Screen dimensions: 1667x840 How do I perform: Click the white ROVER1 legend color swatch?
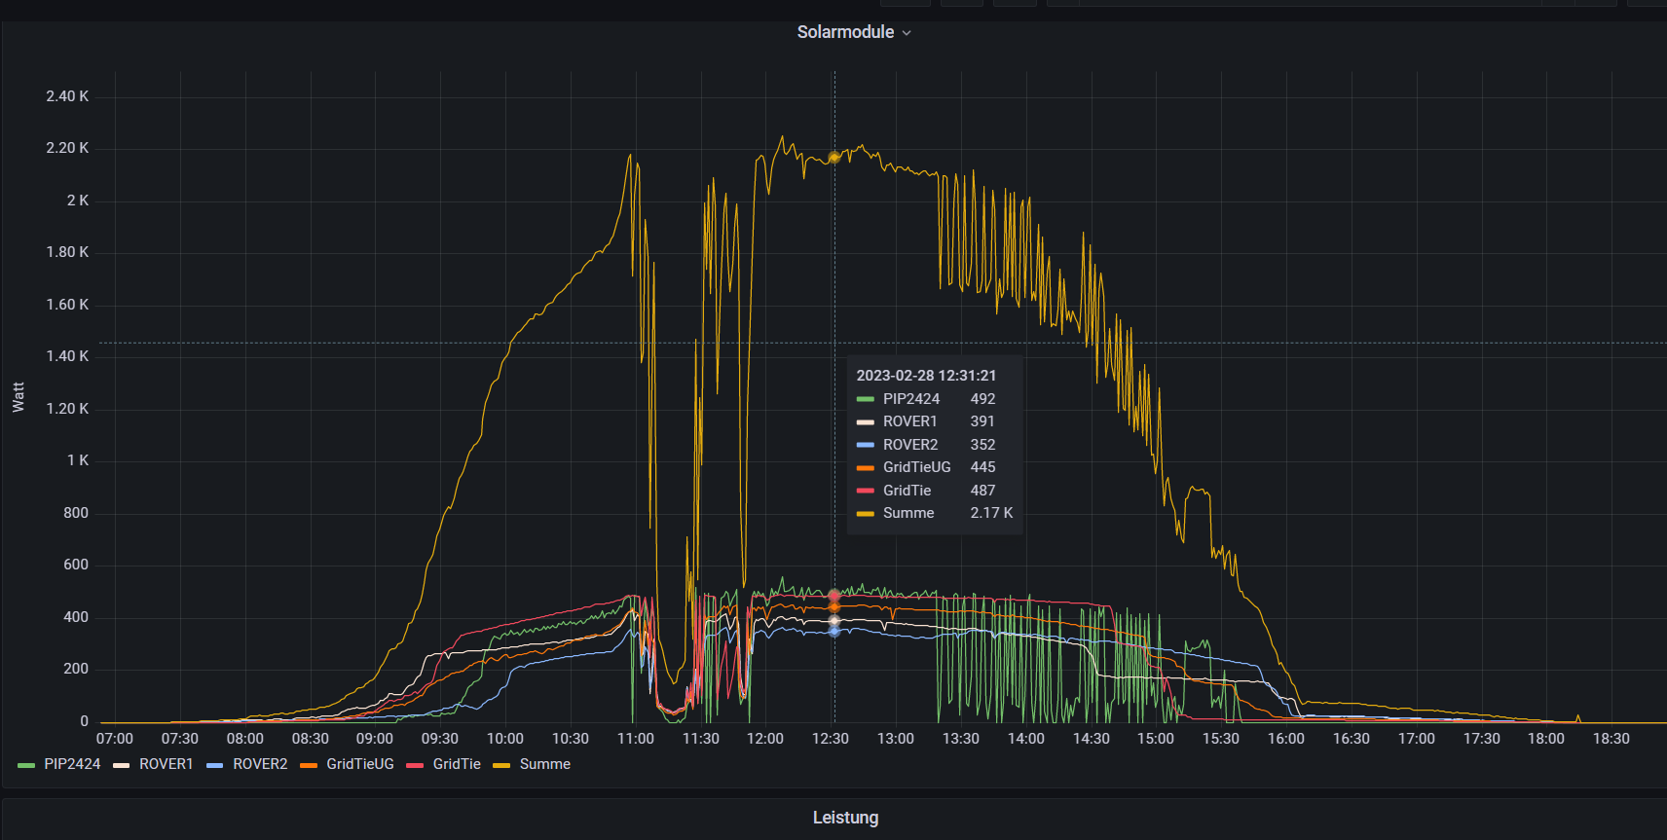121,765
